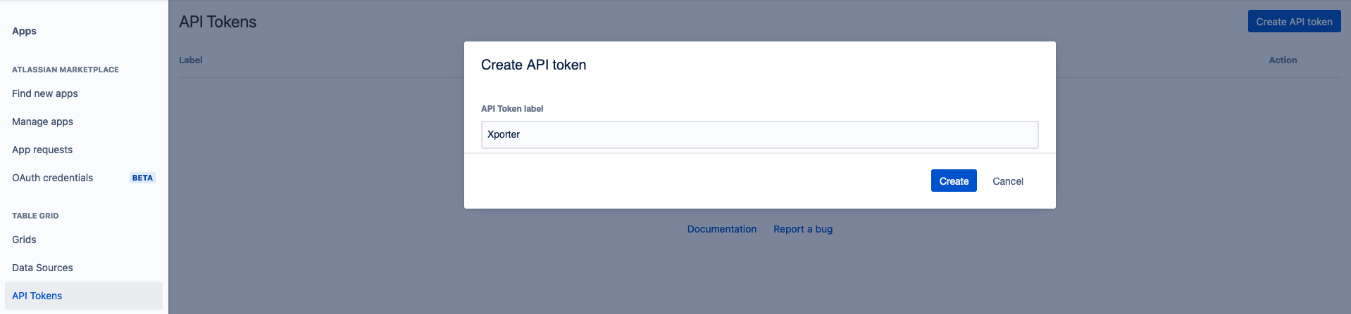Open OAuth credentials settings
Image resolution: width=1351 pixels, height=314 pixels.
coord(53,178)
